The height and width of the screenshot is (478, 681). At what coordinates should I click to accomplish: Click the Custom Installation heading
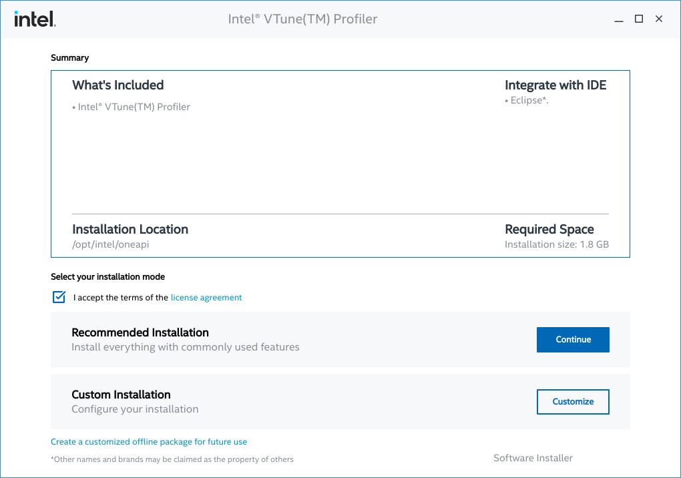121,395
